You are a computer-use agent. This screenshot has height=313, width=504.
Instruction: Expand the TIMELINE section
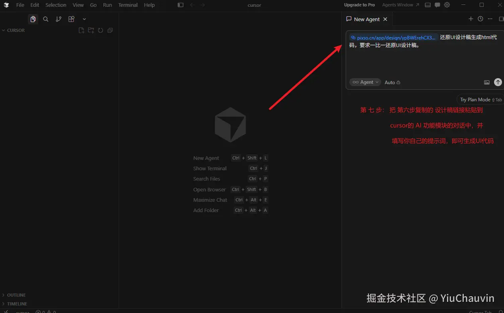point(15,304)
